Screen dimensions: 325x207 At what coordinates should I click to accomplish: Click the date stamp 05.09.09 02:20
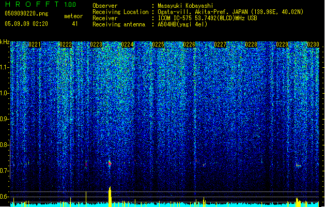point(26,24)
